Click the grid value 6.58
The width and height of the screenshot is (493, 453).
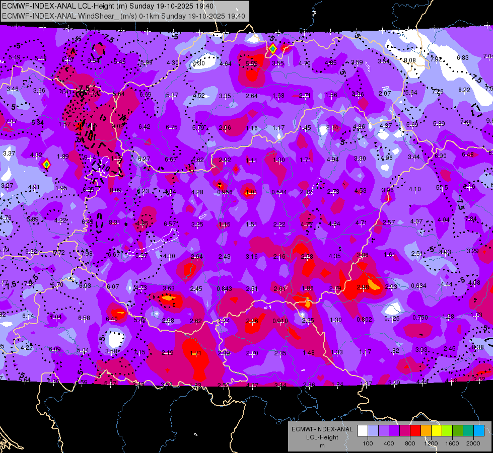pyautogui.click(x=84, y=318)
